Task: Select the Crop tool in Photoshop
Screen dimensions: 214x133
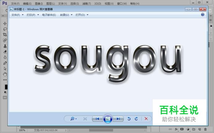Action: pos(5,35)
